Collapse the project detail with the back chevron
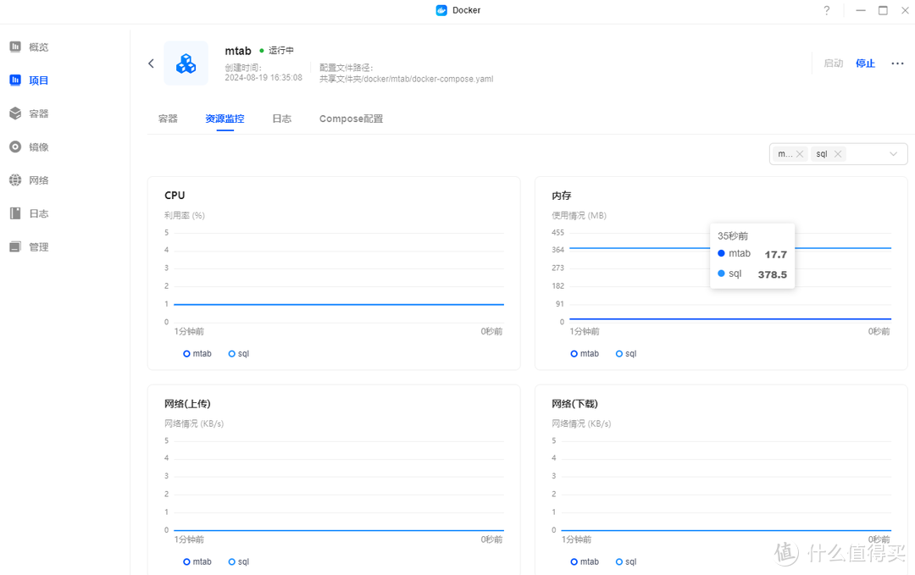This screenshot has width=915, height=575. coord(151,63)
